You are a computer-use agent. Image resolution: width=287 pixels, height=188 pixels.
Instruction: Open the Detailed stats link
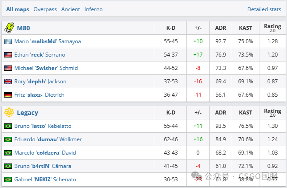click(x=264, y=9)
